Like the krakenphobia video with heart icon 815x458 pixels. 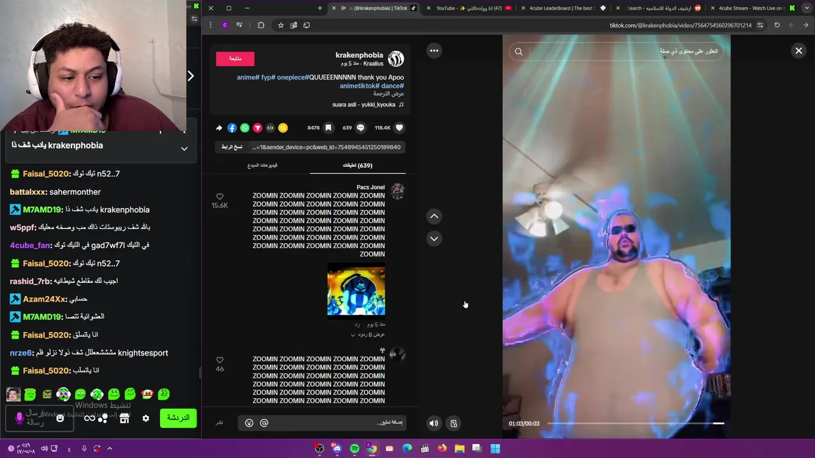pos(399,128)
